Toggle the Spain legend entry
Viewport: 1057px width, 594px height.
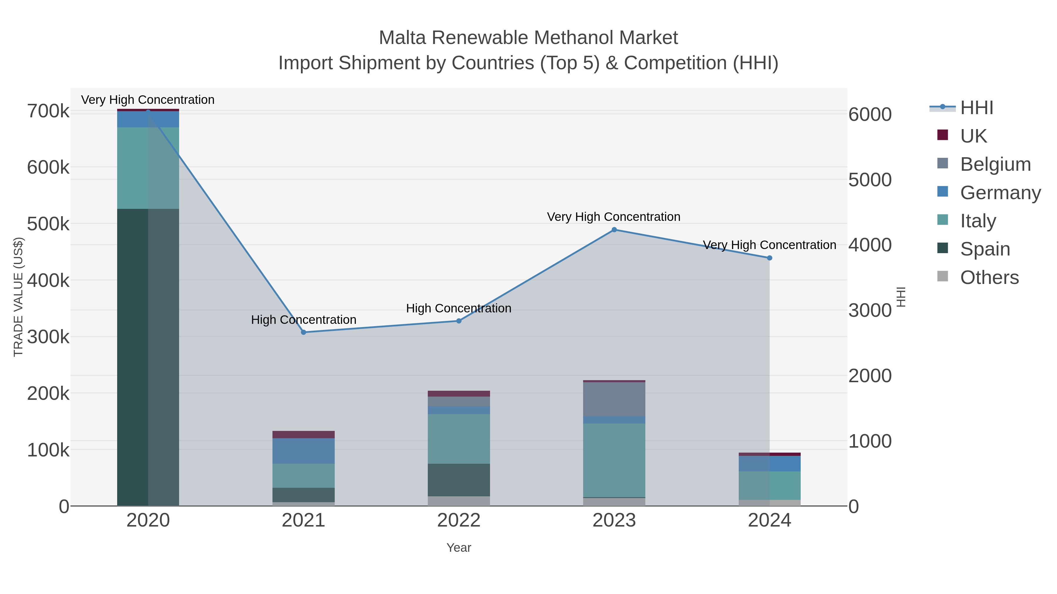pyautogui.click(x=973, y=249)
